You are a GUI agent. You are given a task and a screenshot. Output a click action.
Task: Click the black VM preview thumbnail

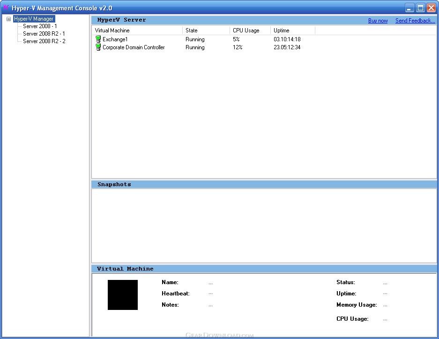click(123, 295)
